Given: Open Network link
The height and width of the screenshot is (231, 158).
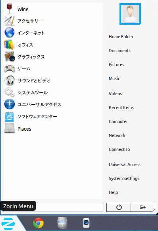Looking at the screenshot, I should pos(117,135).
